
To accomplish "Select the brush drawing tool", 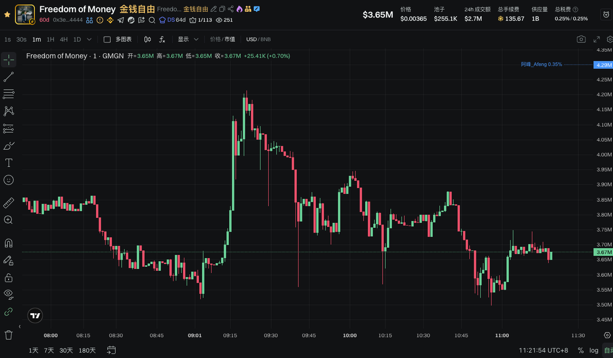I will tap(9, 146).
